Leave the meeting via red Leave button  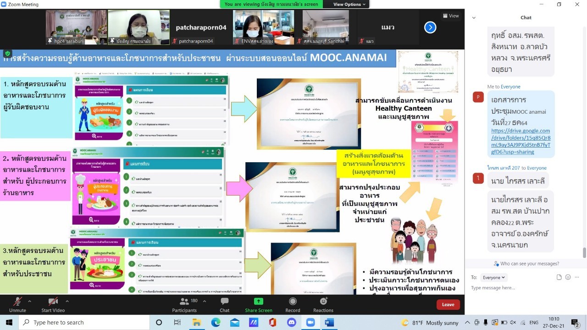coord(448,305)
